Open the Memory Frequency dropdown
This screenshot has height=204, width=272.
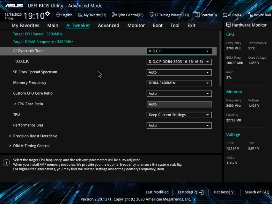pos(179,83)
